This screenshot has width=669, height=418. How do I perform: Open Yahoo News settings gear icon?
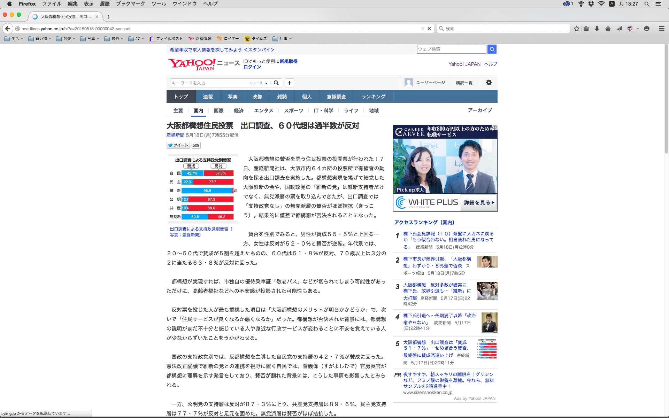pyautogui.click(x=489, y=83)
